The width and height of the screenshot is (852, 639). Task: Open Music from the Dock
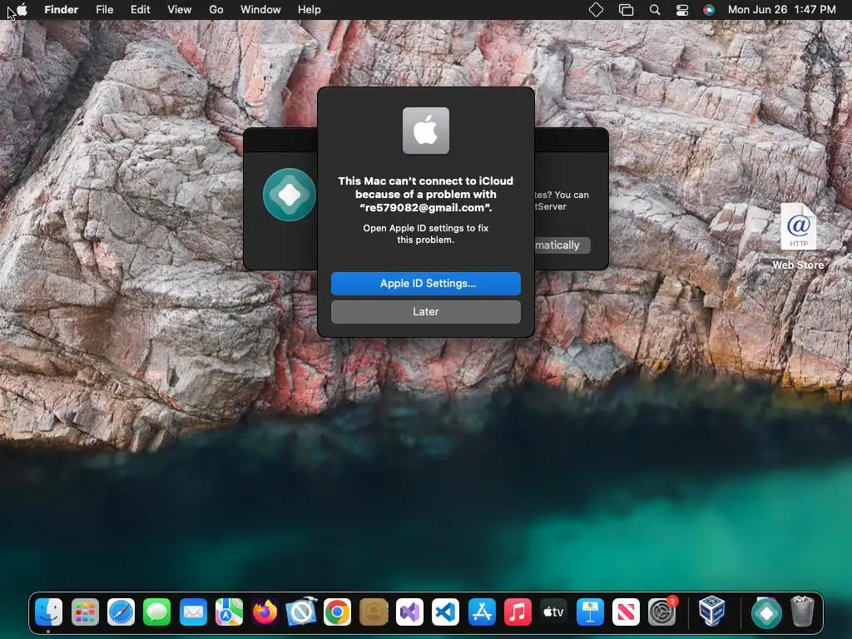518,612
